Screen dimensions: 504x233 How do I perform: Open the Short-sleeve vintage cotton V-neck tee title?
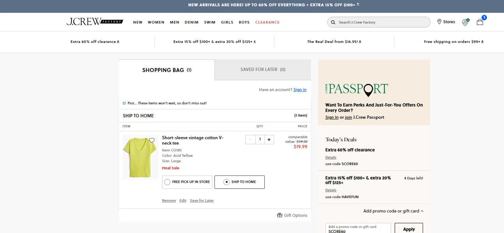pyautogui.click(x=193, y=140)
